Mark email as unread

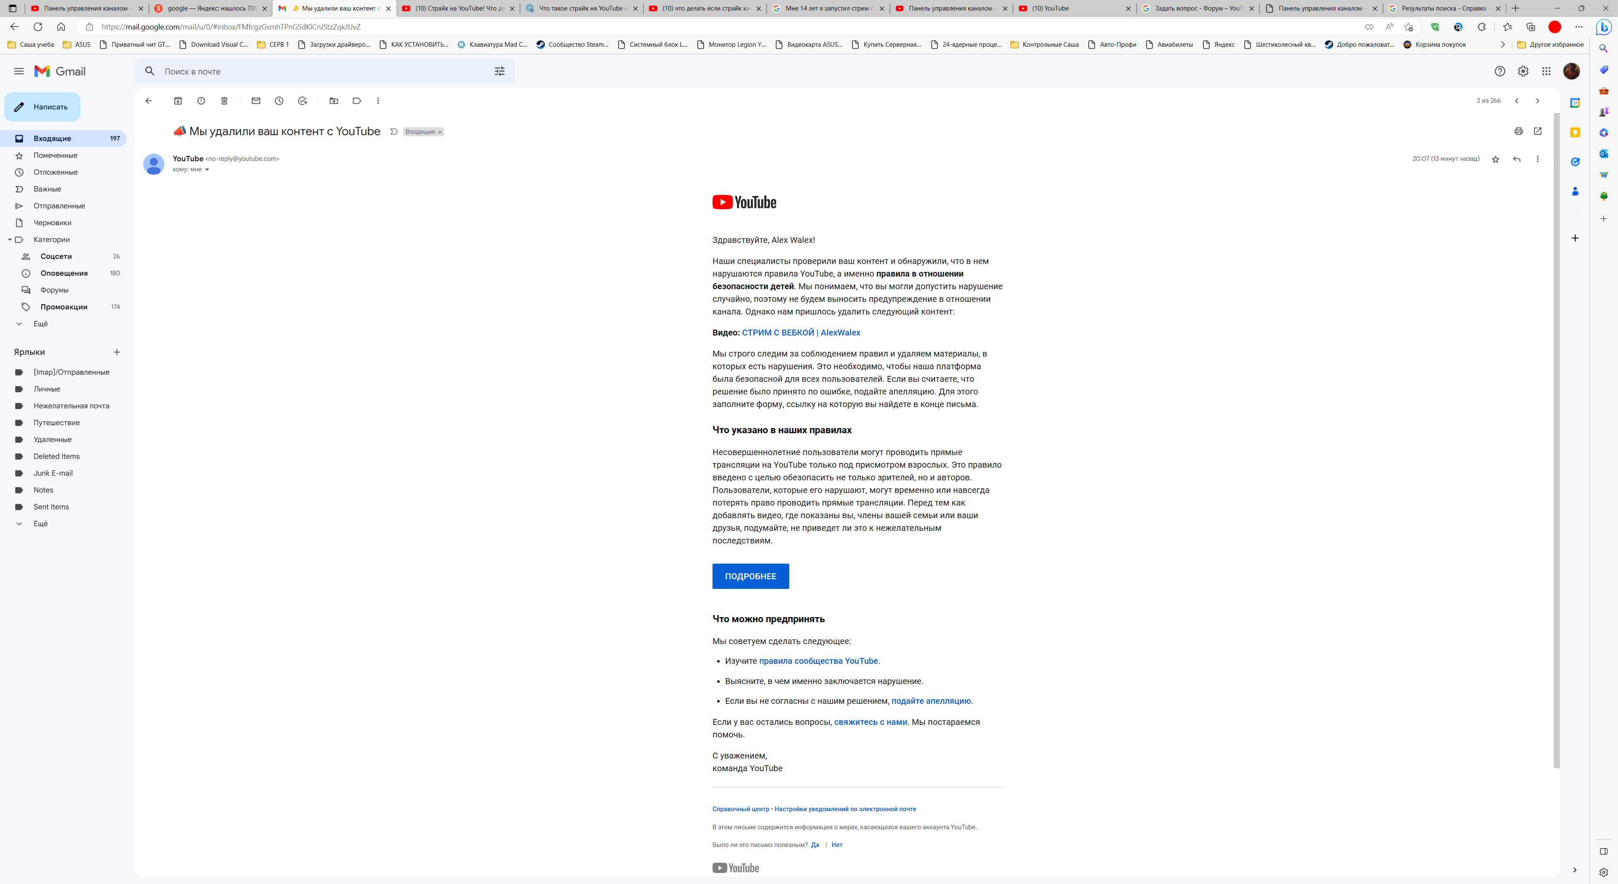click(256, 101)
